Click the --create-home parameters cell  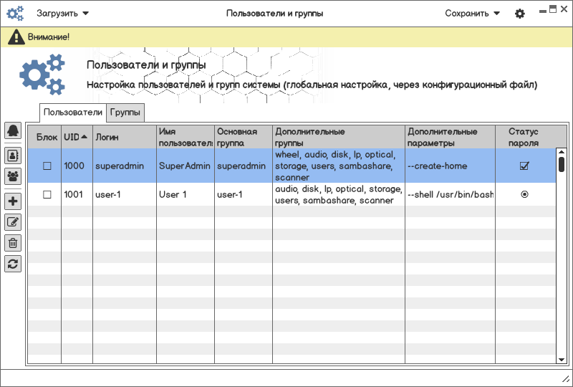[451, 166]
